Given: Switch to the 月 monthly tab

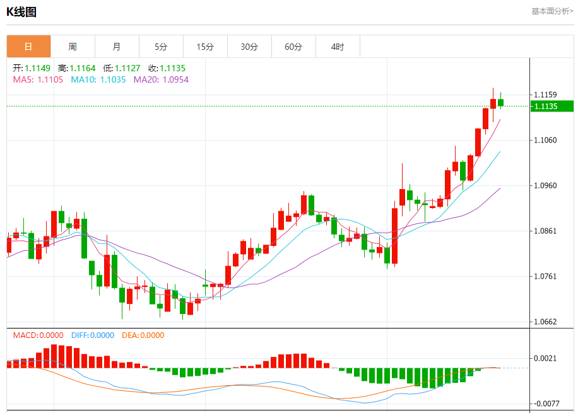Looking at the screenshot, I should point(117,47).
